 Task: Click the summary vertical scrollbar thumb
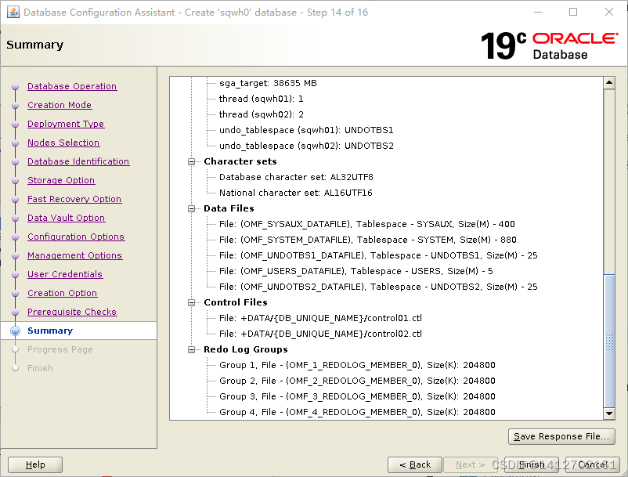coord(609,341)
